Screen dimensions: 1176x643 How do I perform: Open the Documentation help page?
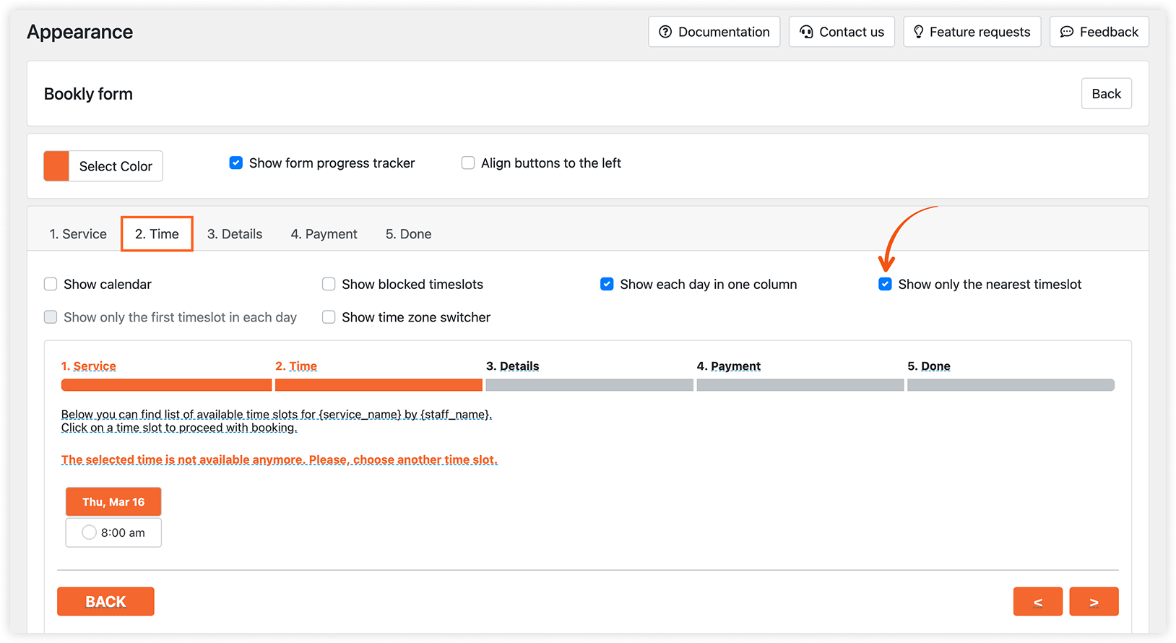pos(714,32)
